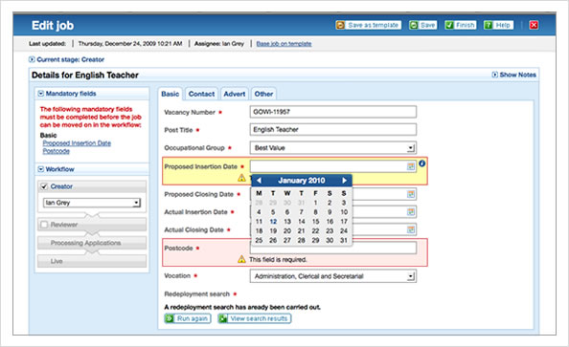Click the Save as template button
The image size is (569, 347).
coord(369,25)
